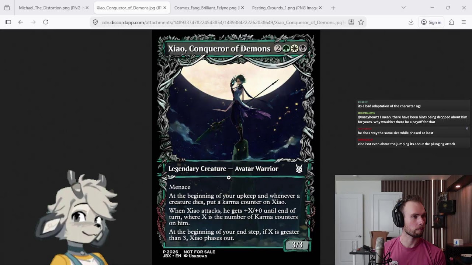The image size is (472, 265).
Task: Click chat message 'its a bad adaptation'
Action: coord(389,106)
